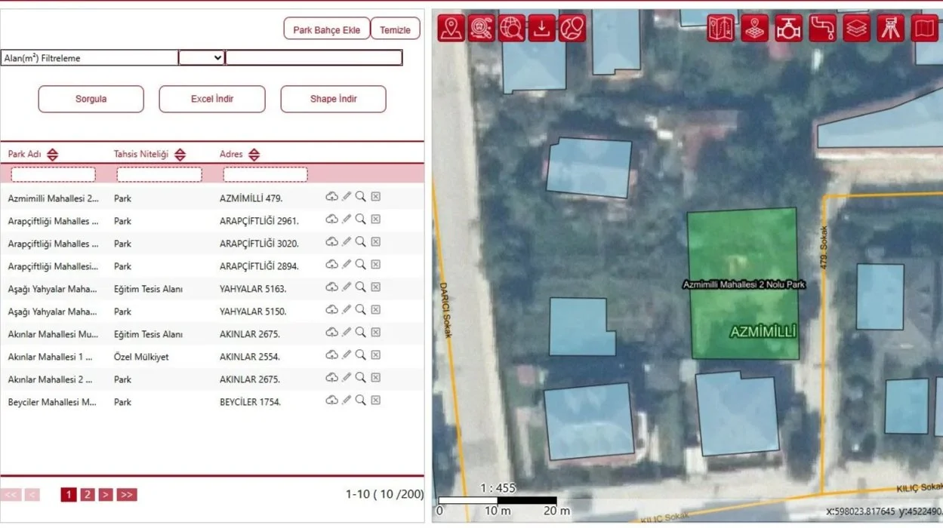Click the Azmimilli Mahallesi 2 Nolu Park map label
Image resolution: width=943 pixels, height=528 pixels.
tap(744, 285)
